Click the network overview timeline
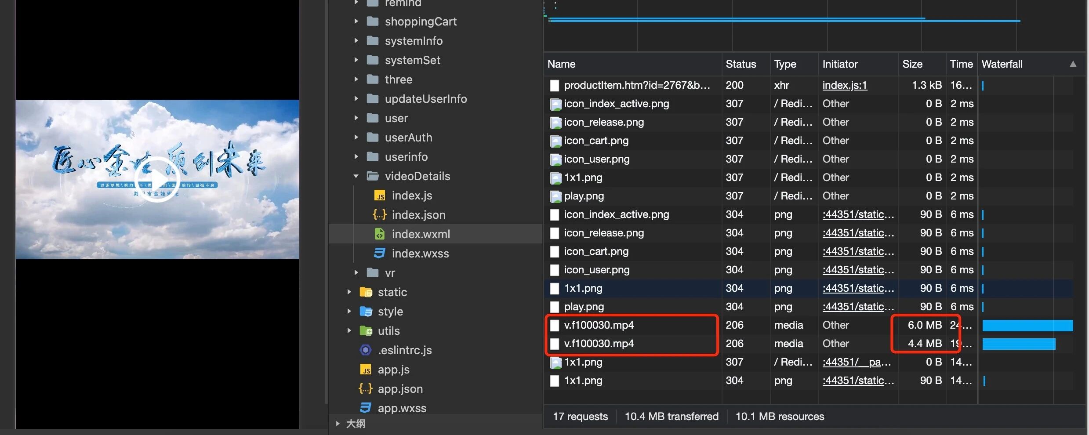Image resolution: width=1089 pixels, height=435 pixels. 815,25
